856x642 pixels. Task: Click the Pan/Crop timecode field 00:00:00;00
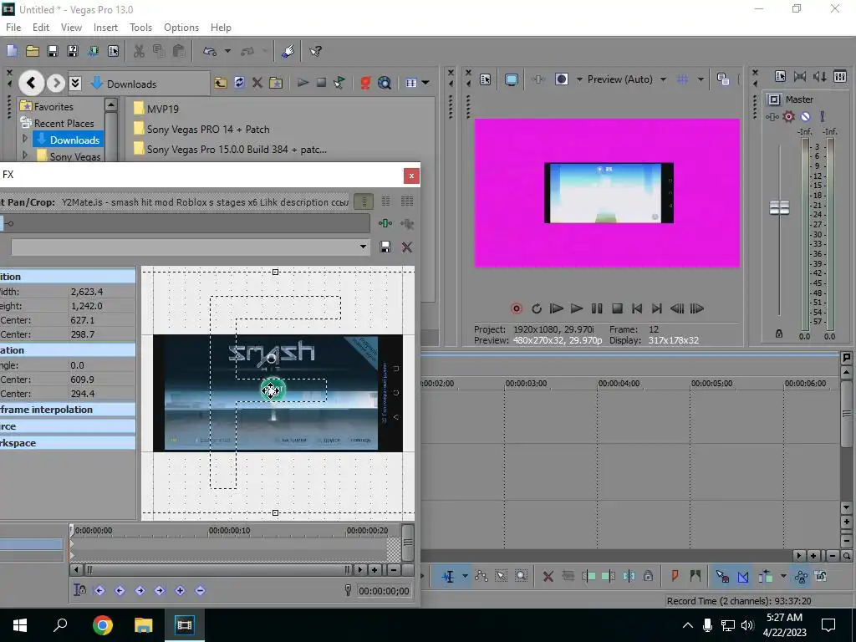click(384, 591)
